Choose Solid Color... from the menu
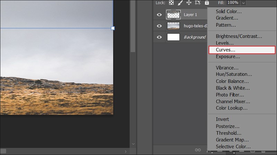Screen dimensions: 277x155 (x=229, y=11)
